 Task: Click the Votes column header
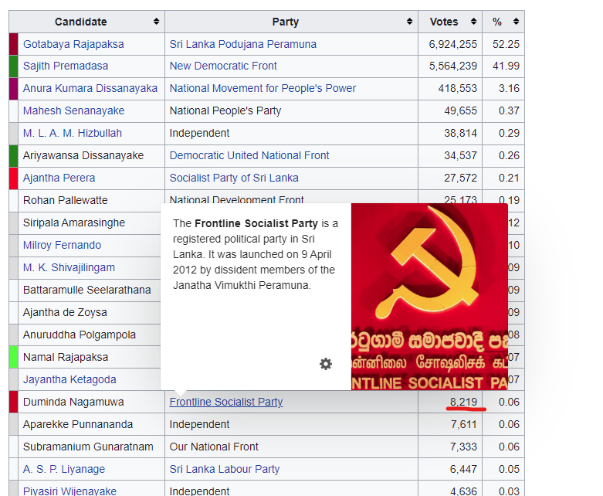pos(450,22)
